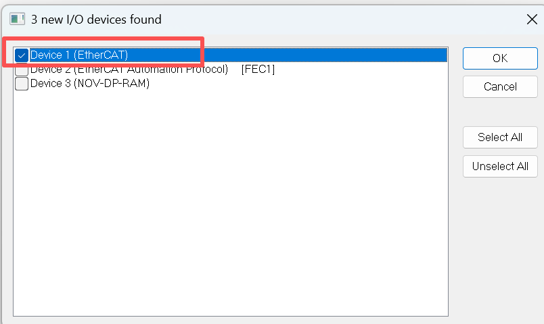Close the I/O devices dialog with X
544x324 pixels.
click(x=532, y=20)
